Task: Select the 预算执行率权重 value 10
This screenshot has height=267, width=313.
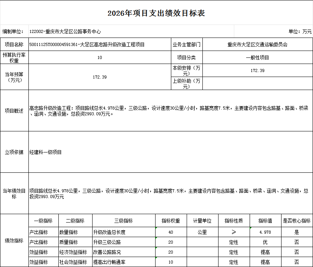Action: [x=99, y=57]
